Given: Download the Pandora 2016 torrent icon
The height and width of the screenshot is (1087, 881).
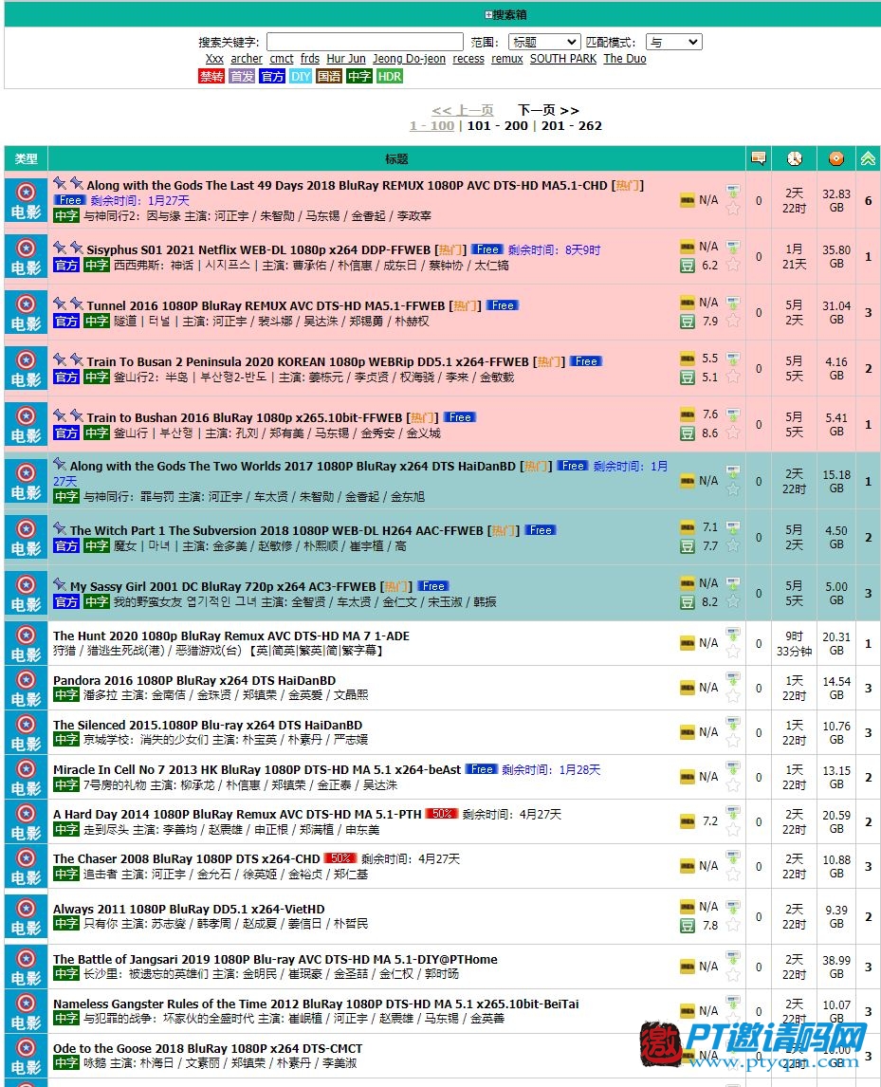Looking at the screenshot, I should pos(733,678).
